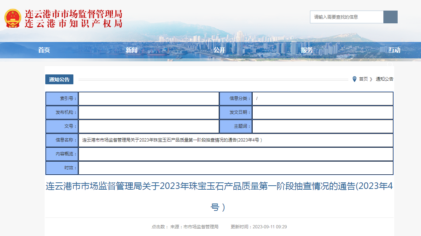Go to 首页 via breadcrumb
Image resolution: width=421 pixels, height=236 pixels.
[363, 79]
